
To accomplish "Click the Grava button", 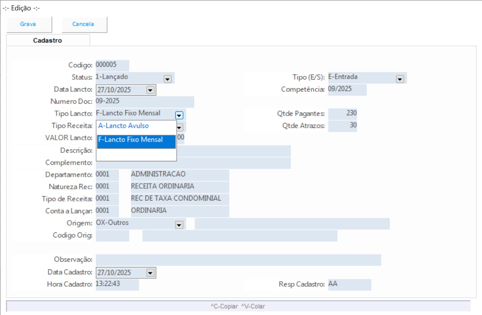I will point(28,24).
